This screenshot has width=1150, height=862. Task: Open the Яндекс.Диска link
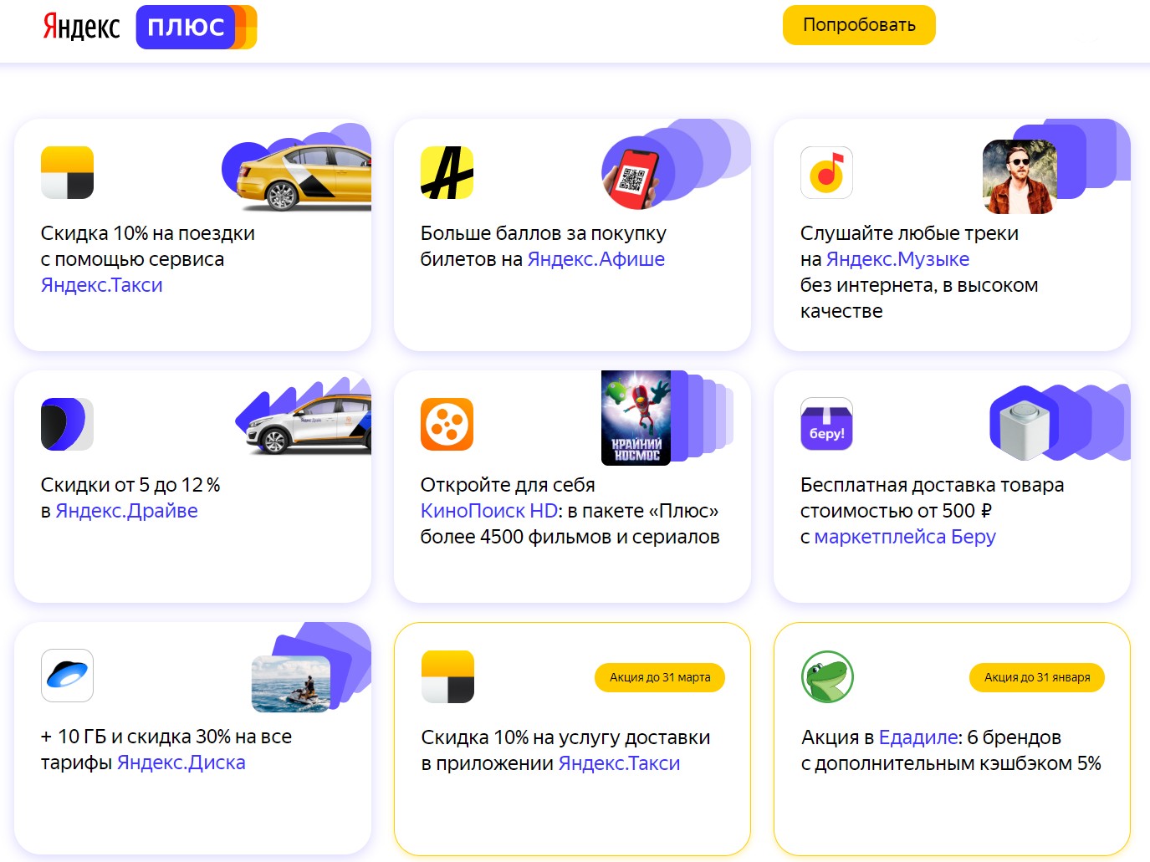tap(181, 763)
